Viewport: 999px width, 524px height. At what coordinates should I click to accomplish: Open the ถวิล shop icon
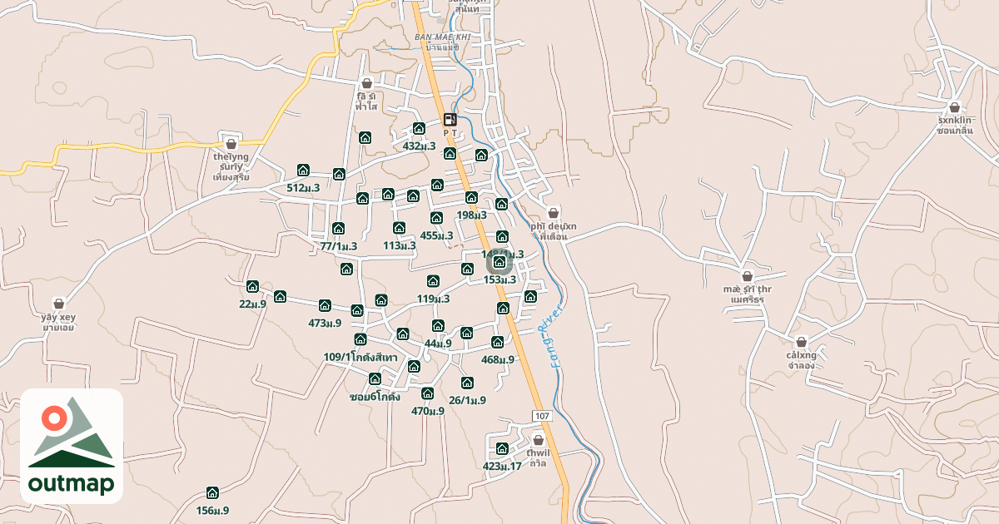538,439
